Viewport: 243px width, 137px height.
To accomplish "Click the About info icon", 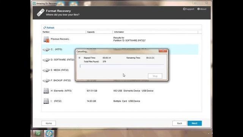I will click(x=198, y=9).
